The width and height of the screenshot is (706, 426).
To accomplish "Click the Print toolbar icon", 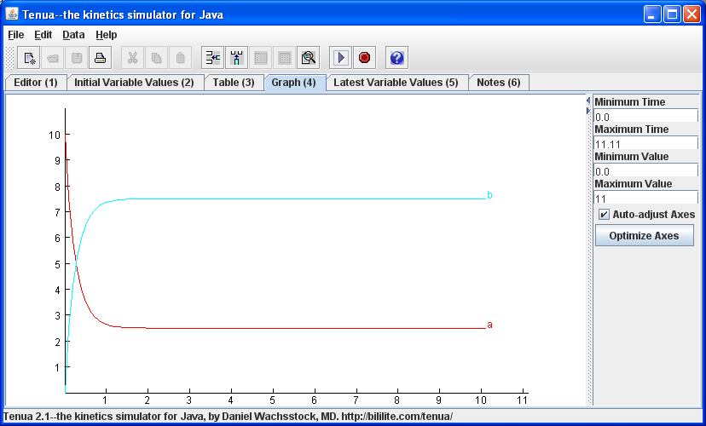I will (100, 58).
